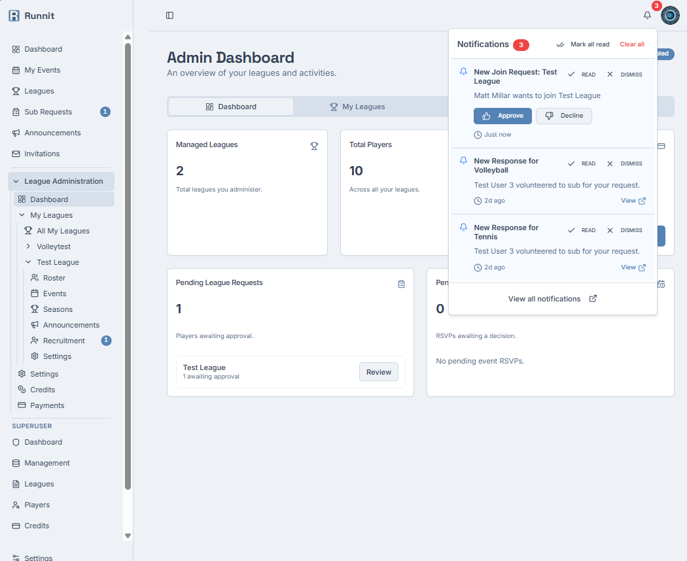Viewport: 687px width, 561px height.
Task: Approve Matt Millar's join request
Action: point(502,116)
